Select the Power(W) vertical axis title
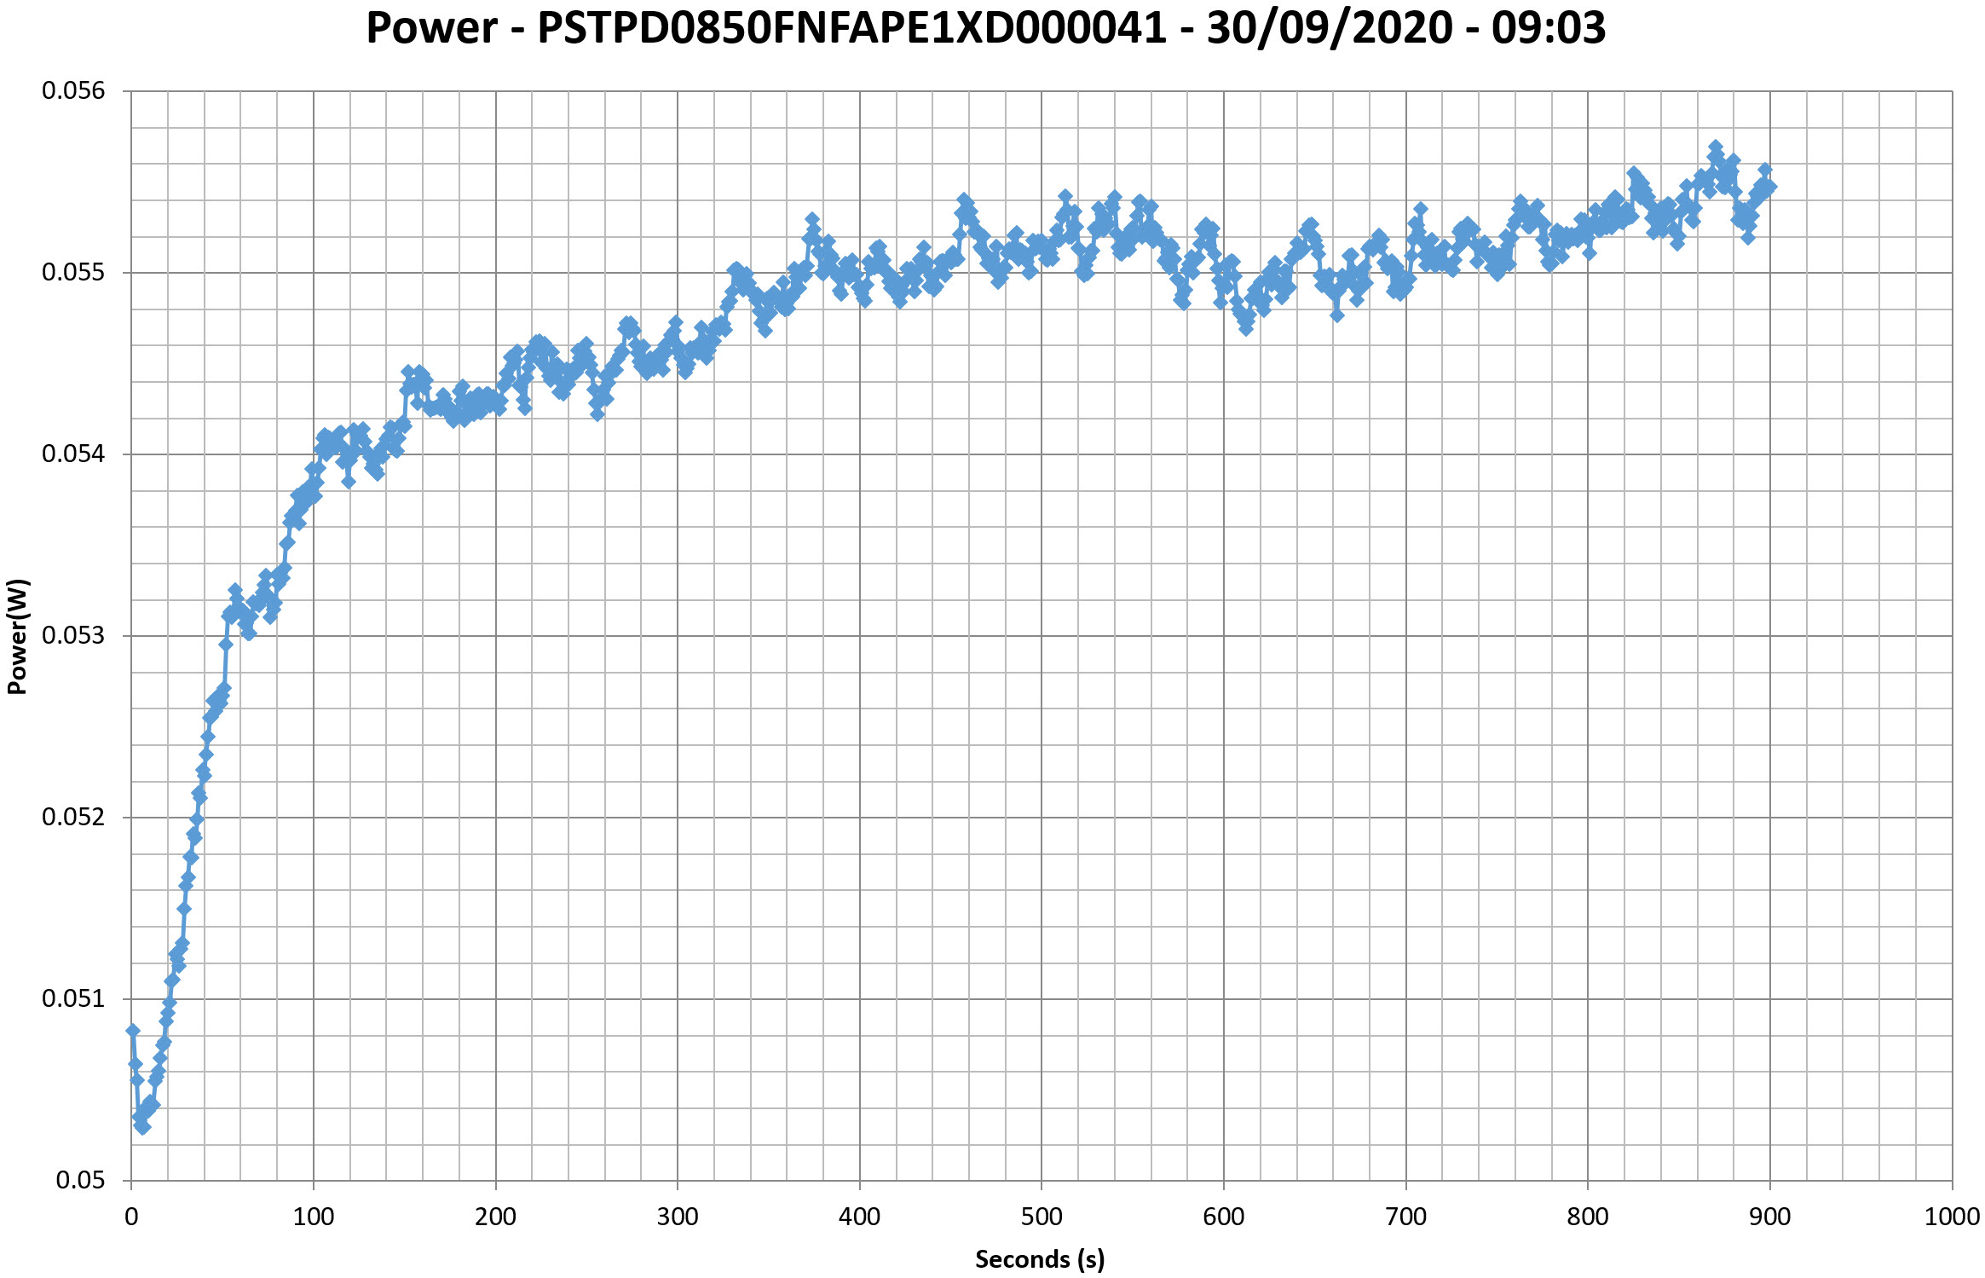Viewport: 1985px width, 1278px height. 17,636
